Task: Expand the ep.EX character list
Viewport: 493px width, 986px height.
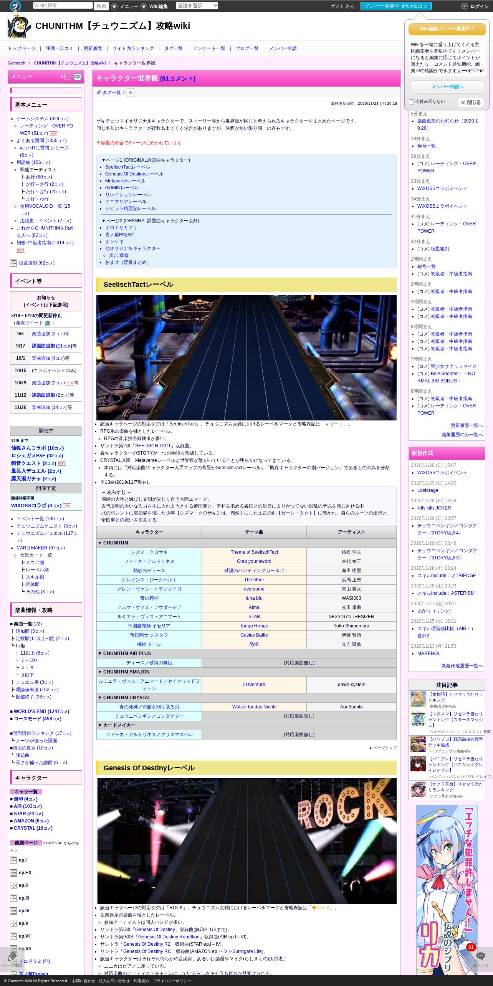Action: (x=13, y=873)
